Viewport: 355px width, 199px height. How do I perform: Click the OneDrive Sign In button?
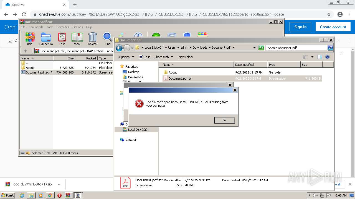tap(300, 27)
